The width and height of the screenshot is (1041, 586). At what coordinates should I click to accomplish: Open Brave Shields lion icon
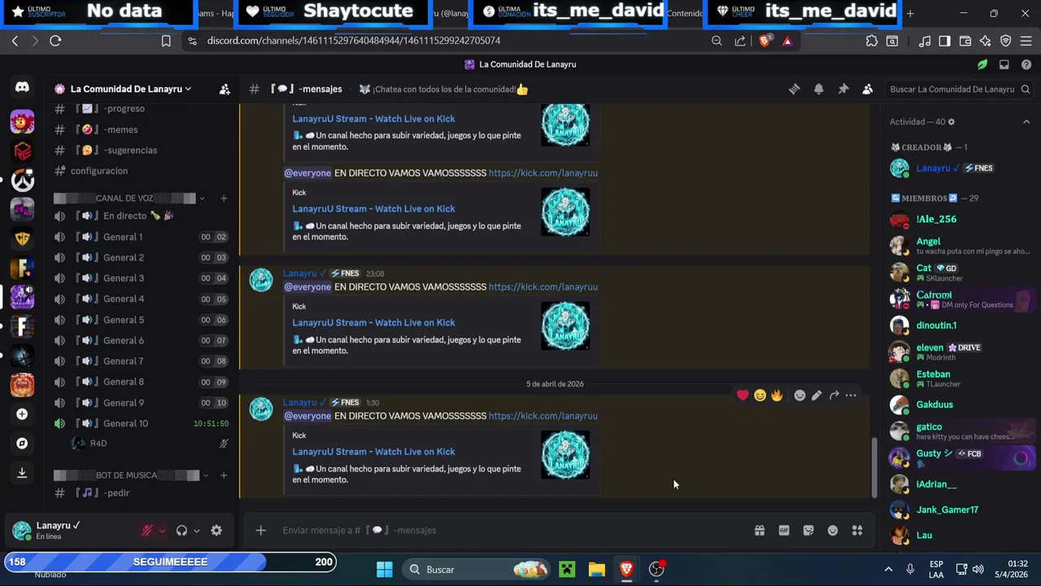(x=765, y=40)
